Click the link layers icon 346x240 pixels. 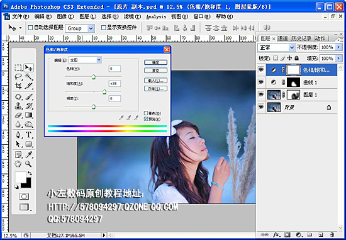click(x=264, y=234)
